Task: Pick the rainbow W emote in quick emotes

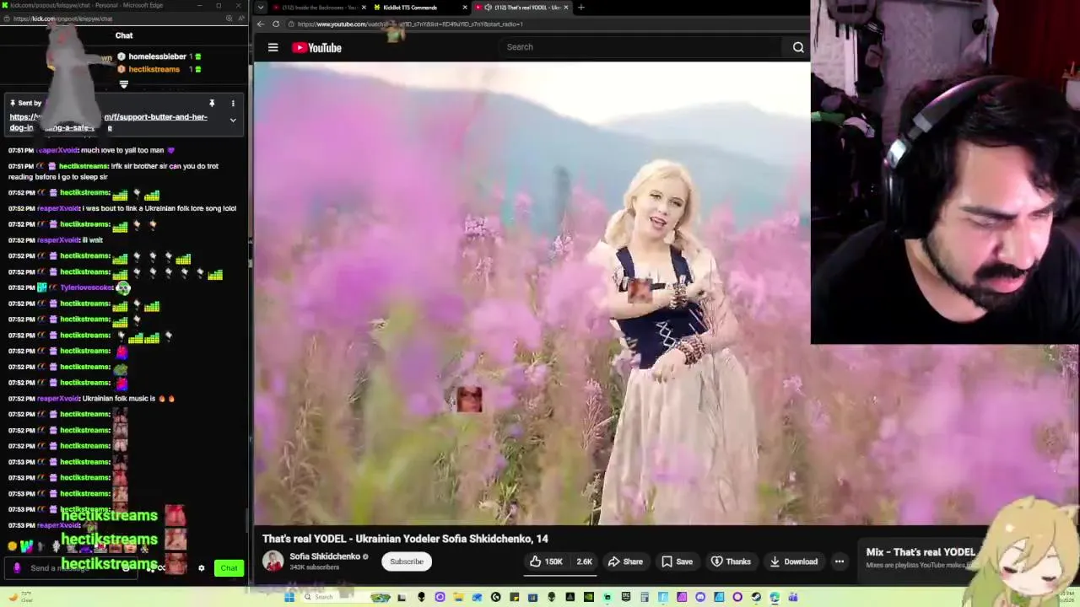Action: coord(26,546)
